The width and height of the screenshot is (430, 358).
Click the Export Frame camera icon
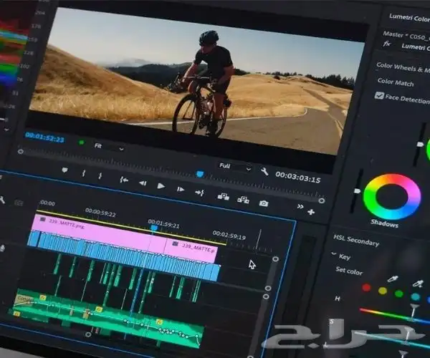point(264,203)
